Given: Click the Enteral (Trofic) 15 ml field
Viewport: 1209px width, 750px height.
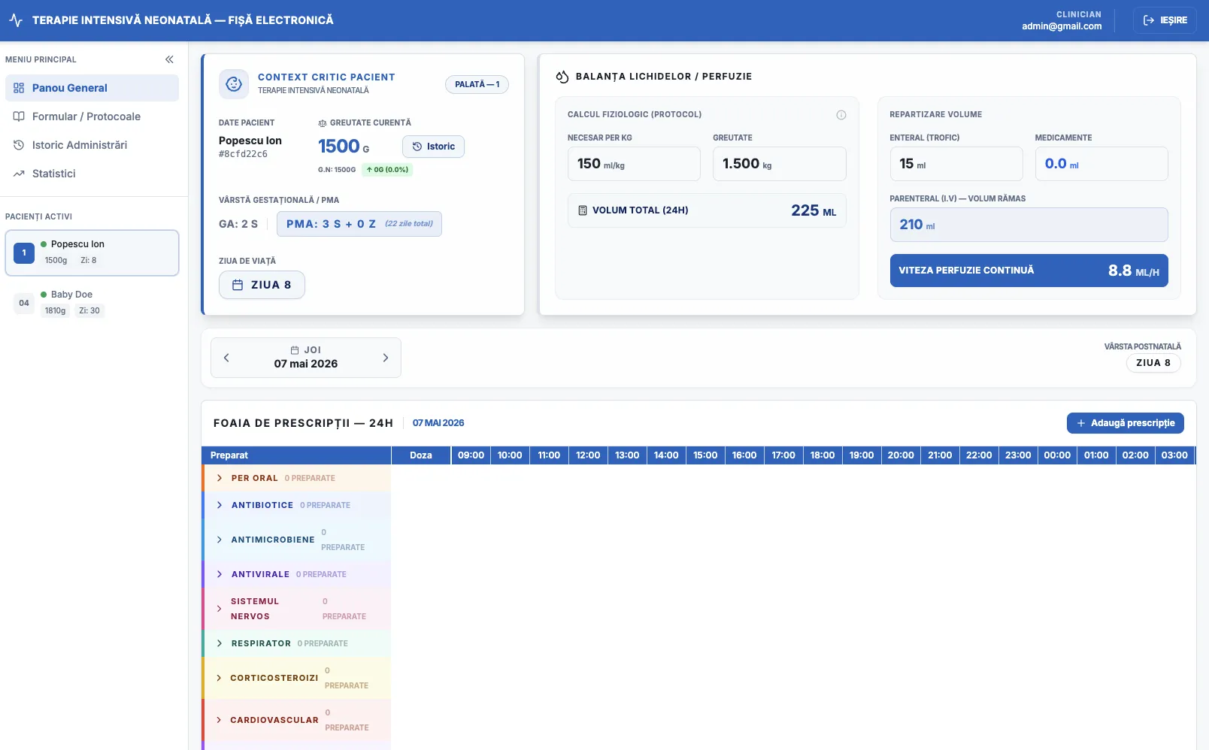Looking at the screenshot, I should pyautogui.click(x=956, y=164).
